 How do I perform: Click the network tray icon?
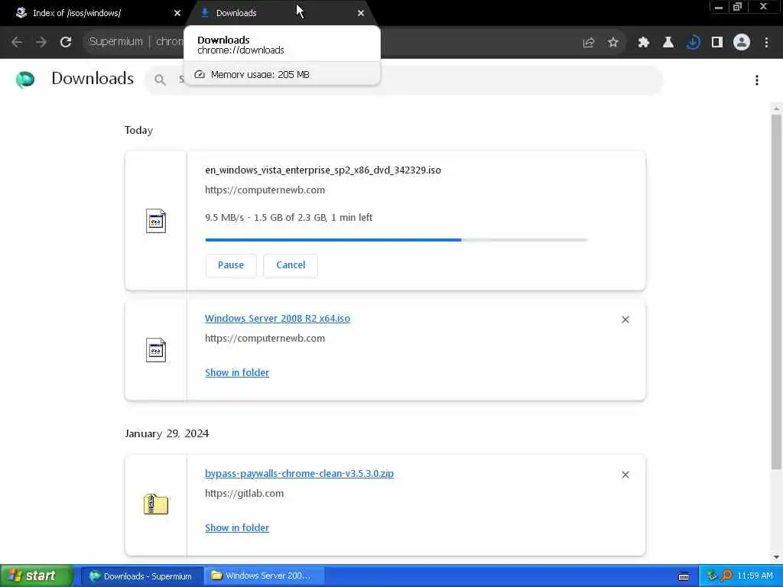pos(712,576)
